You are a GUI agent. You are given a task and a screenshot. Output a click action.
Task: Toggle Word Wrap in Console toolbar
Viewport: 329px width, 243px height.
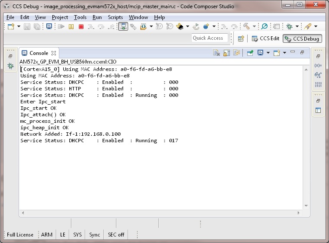(x=236, y=53)
